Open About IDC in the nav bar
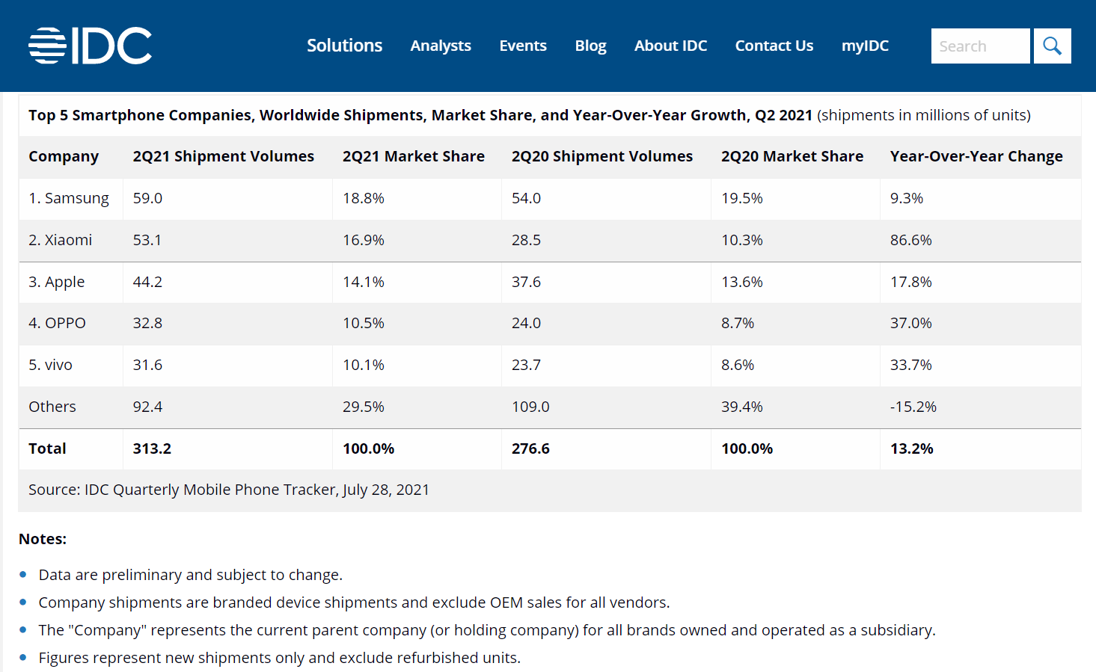 pos(670,46)
